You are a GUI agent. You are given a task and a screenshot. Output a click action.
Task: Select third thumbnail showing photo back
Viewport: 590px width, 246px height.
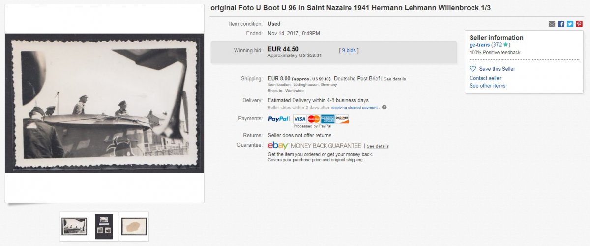134,226
